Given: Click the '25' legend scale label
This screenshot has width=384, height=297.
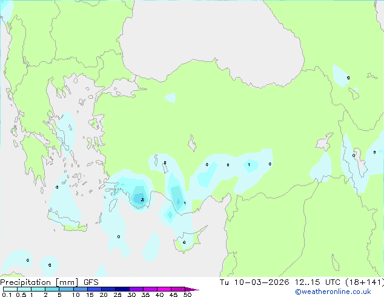Looking at the screenshot, I should (118, 295).
